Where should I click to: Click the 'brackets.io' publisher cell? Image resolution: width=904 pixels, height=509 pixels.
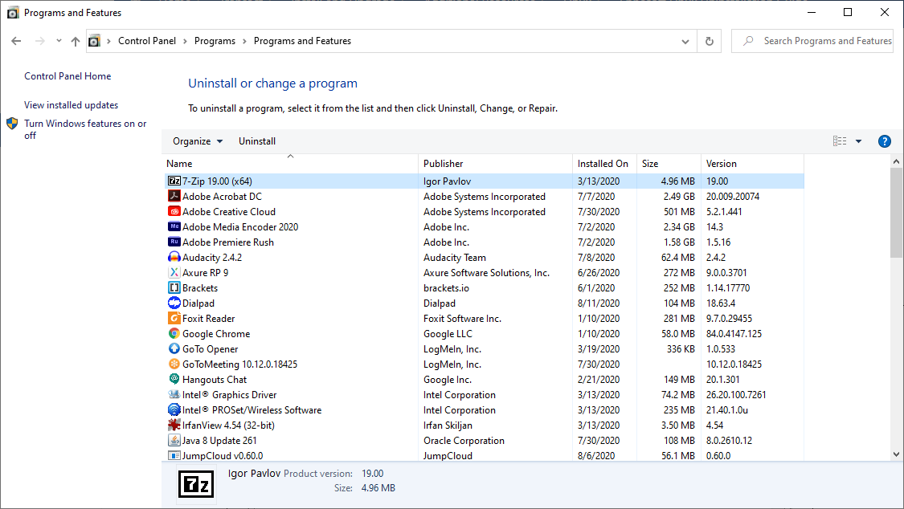(446, 288)
